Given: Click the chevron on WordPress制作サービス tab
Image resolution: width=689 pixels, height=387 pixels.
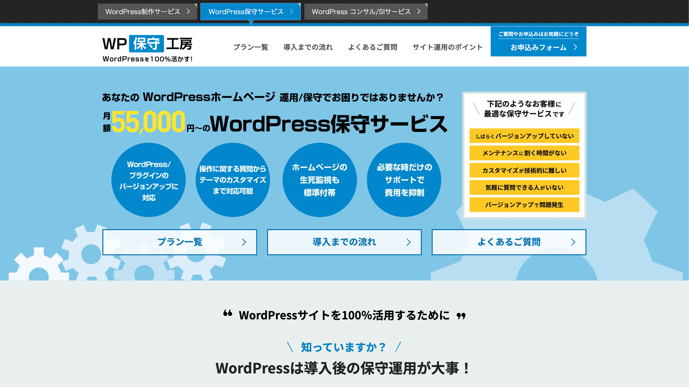Looking at the screenshot, I should (188, 12).
